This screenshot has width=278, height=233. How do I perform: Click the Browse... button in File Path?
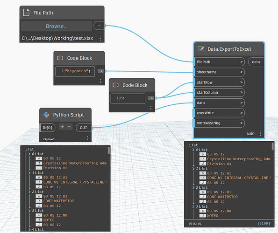pos(57,26)
